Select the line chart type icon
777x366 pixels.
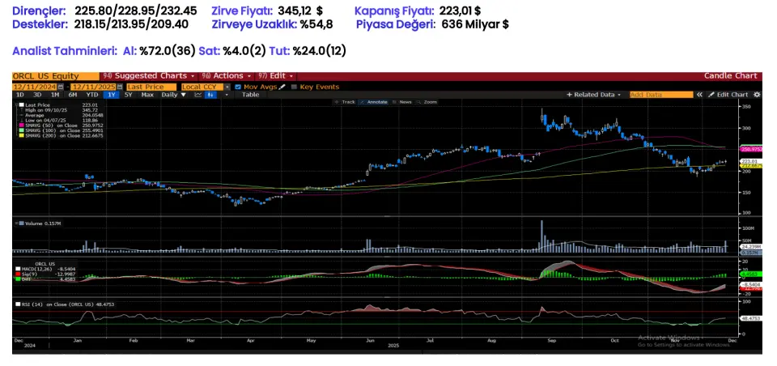(197, 95)
